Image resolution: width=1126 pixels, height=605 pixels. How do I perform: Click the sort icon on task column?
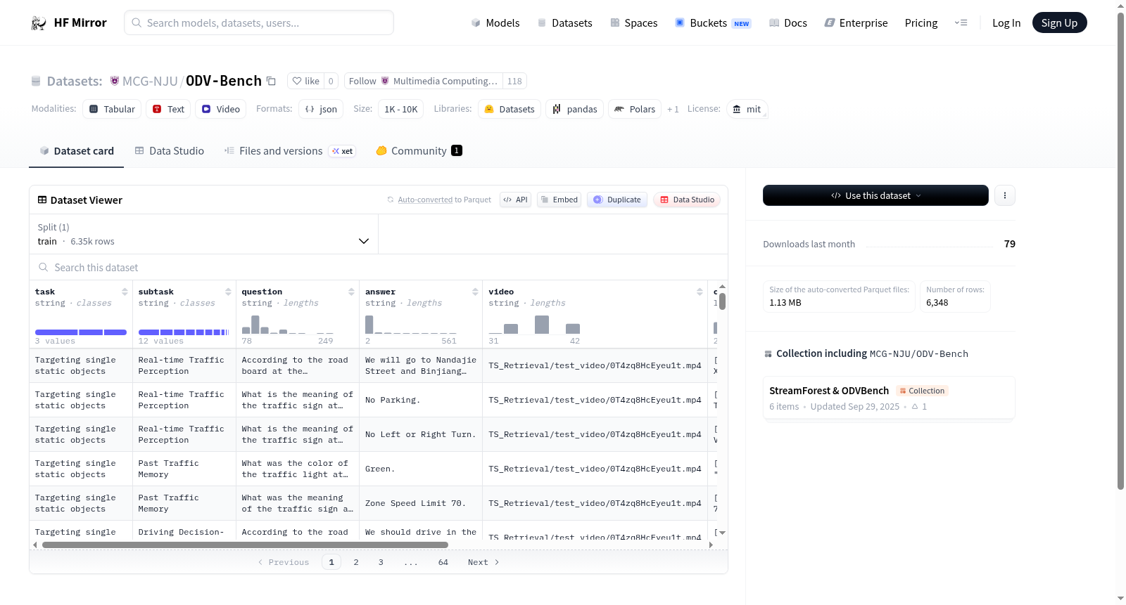[x=125, y=292]
